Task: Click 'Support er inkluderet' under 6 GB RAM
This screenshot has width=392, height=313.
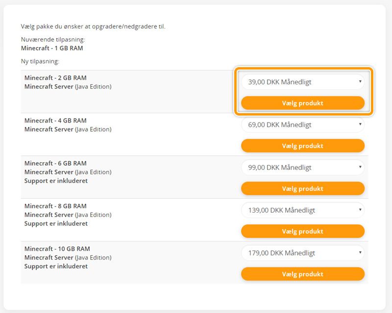Action: point(56,181)
